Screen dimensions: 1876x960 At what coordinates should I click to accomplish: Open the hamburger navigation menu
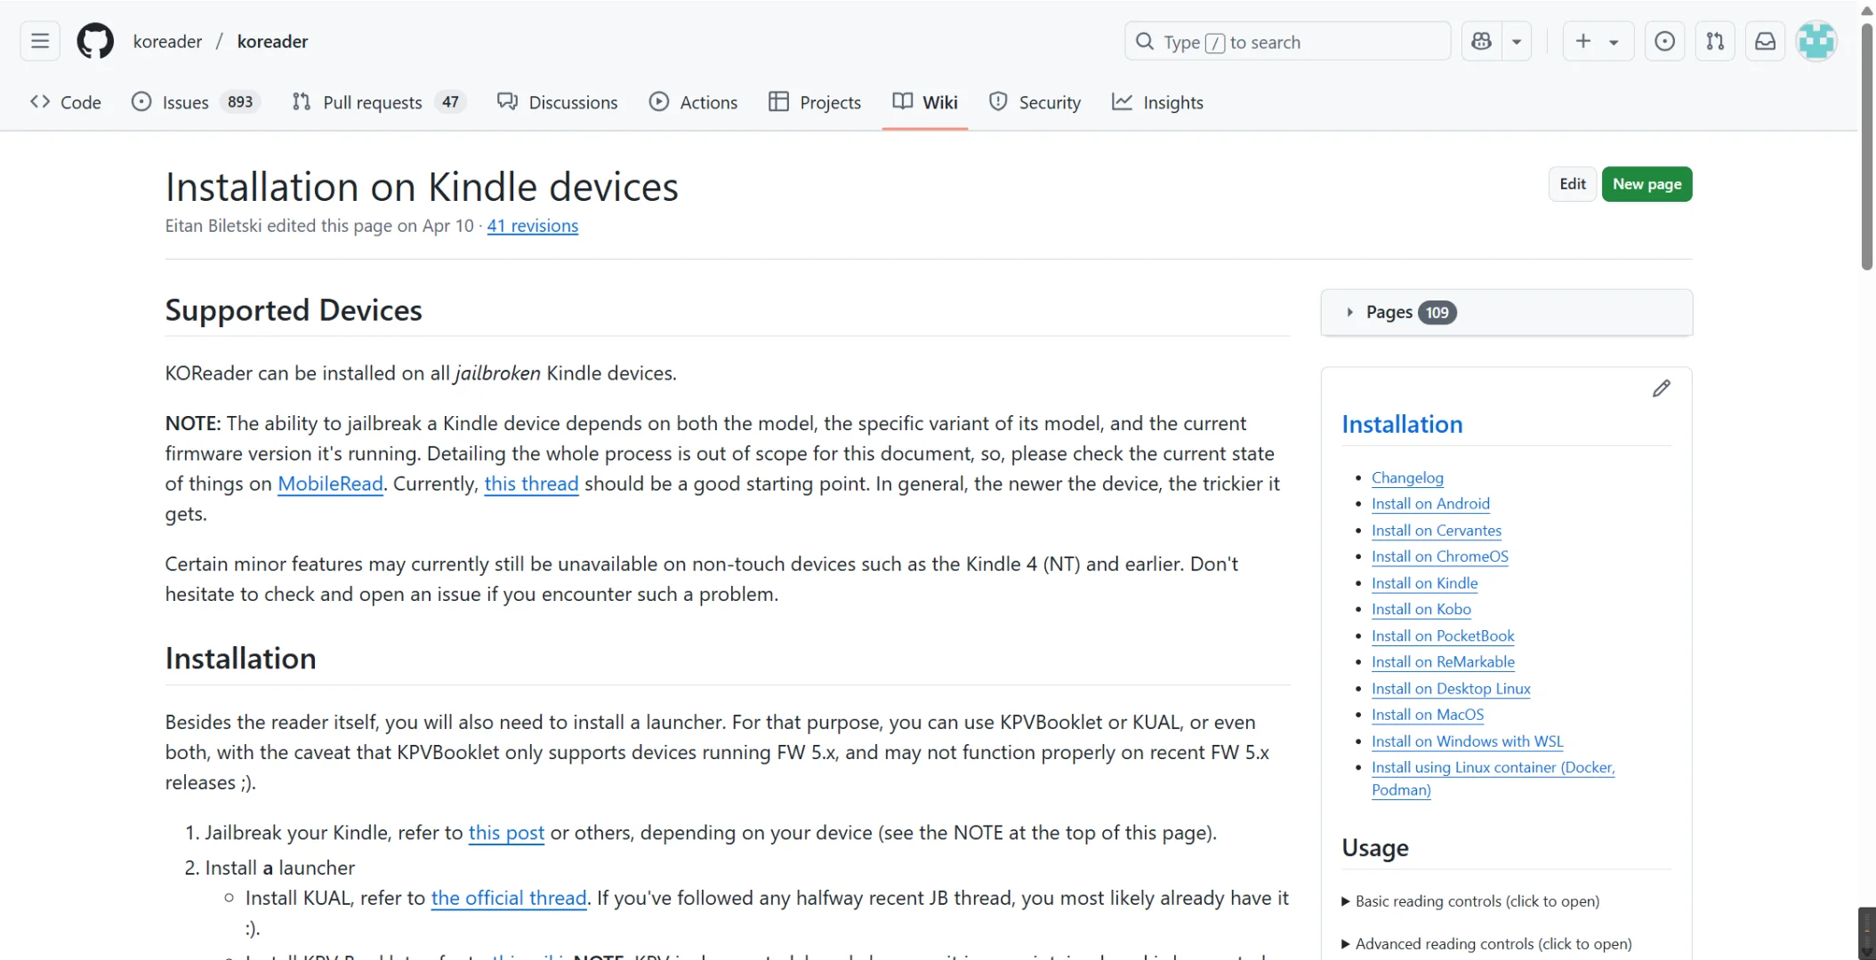40,41
